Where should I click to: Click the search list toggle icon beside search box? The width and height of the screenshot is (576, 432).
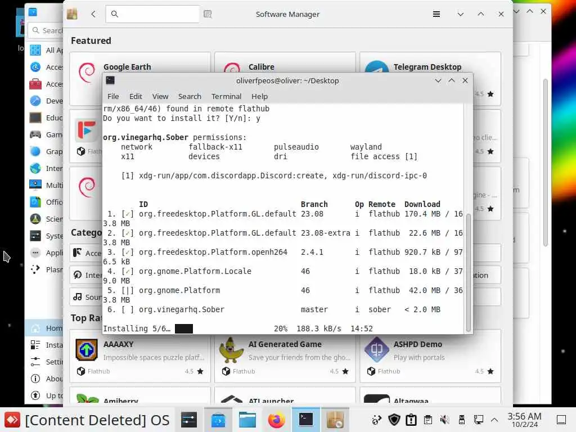tap(208, 14)
